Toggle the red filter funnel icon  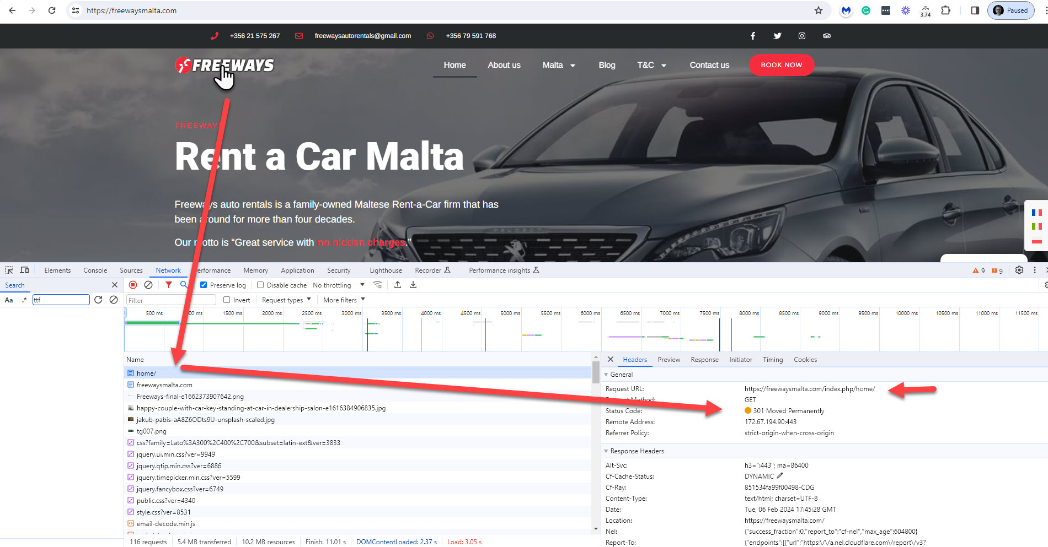coord(169,285)
